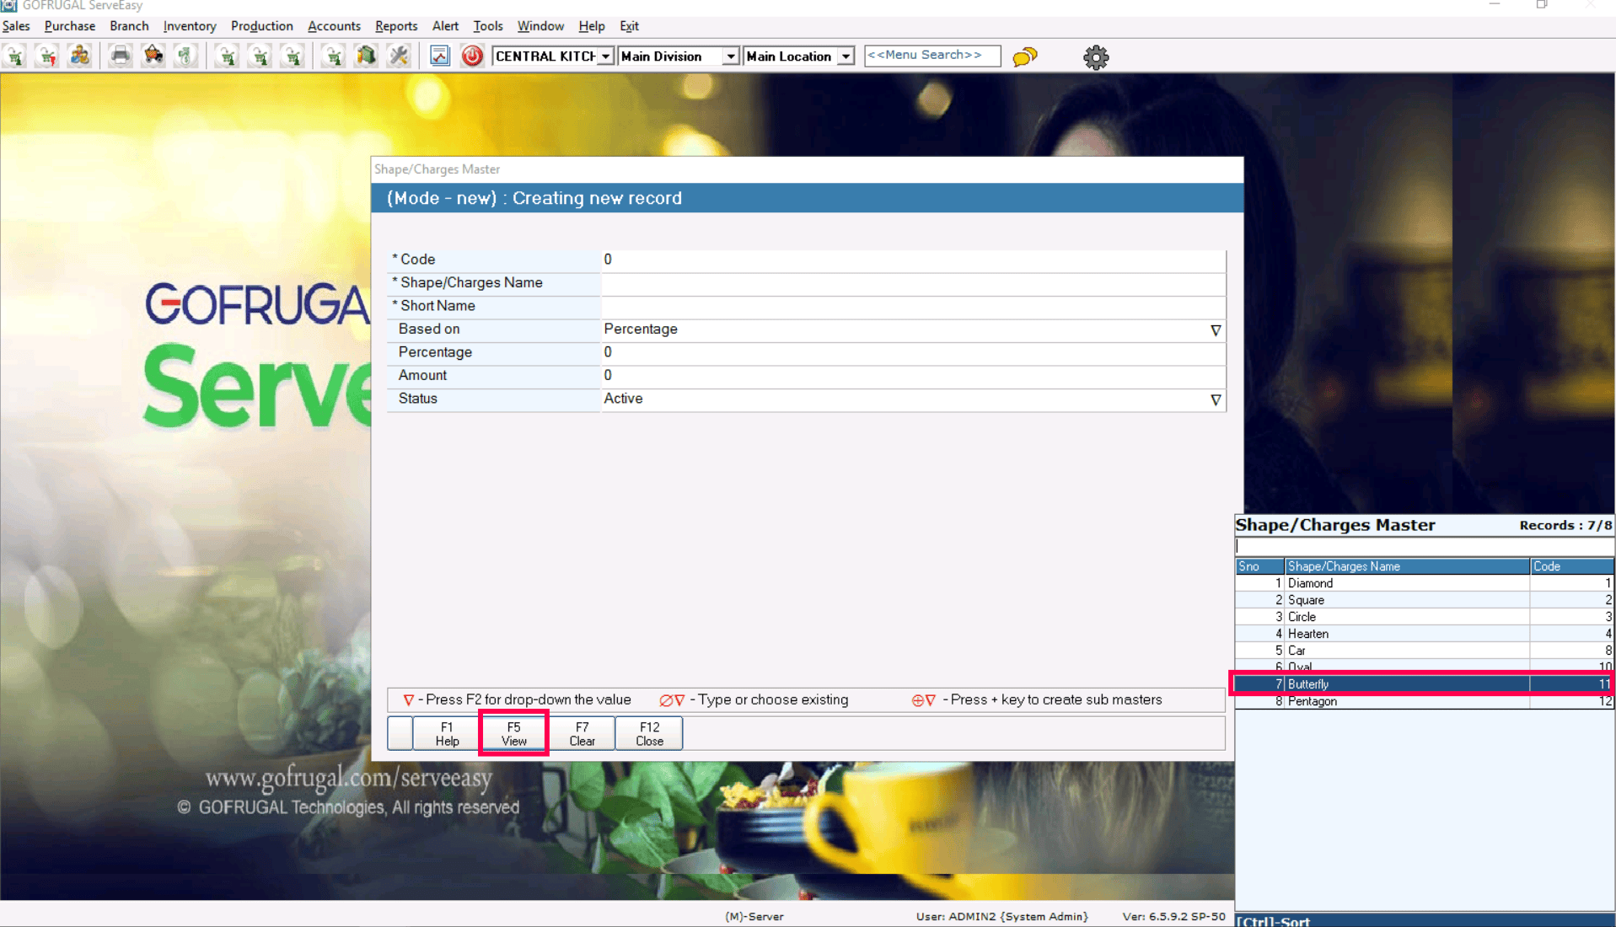Open the yellow chat bubbles icon
Image resolution: width=1616 pixels, height=927 pixels.
(x=1024, y=56)
